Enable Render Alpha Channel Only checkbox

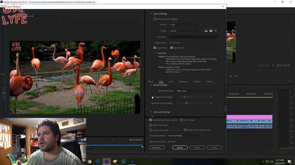[x=185, y=130]
